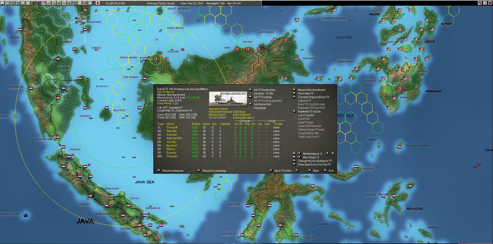
Task: Click the weather cloud toolbar icon
Action: coord(90,3)
